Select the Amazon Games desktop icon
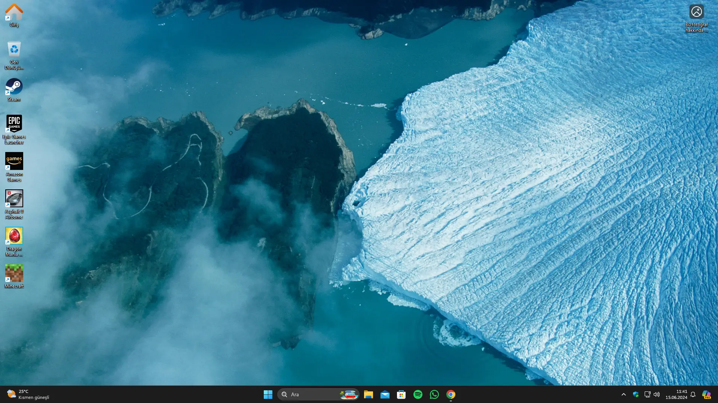The image size is (718, 403). [x=14, y=167]
